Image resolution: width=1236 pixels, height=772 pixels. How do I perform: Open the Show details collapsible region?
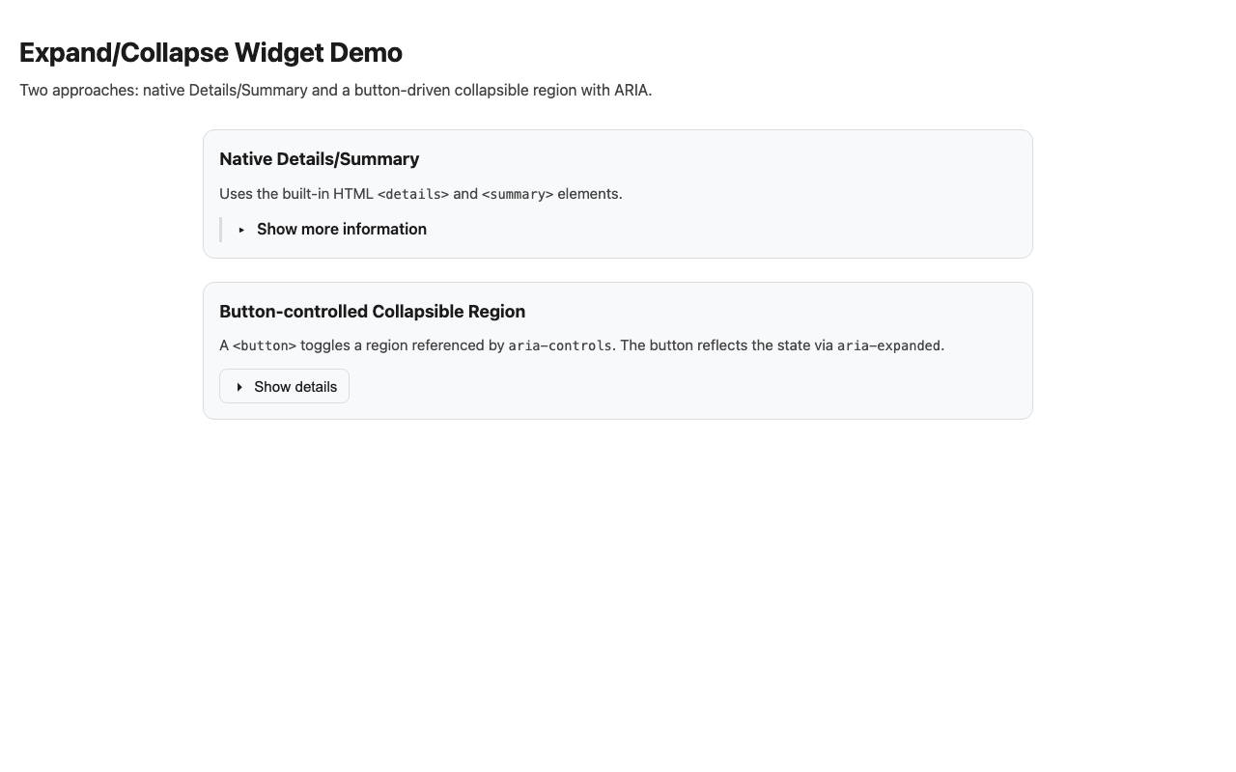click(284, 386)
